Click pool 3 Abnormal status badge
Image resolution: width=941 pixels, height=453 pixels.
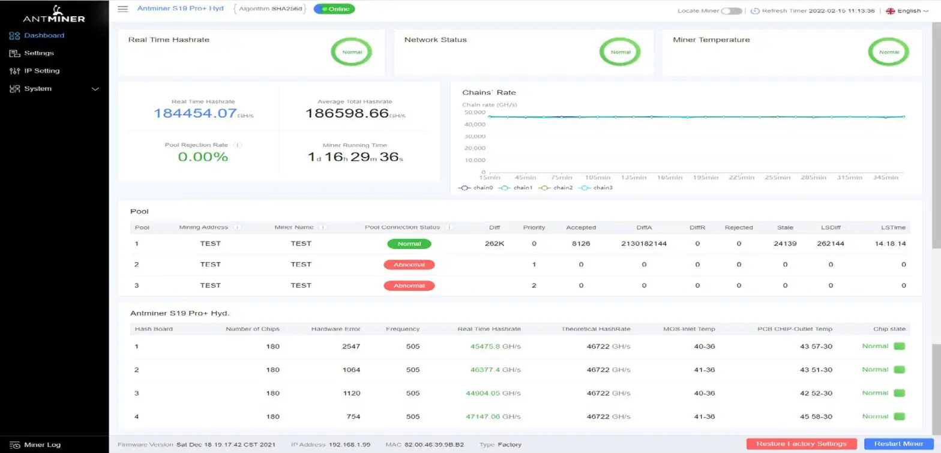click(409, 286)
